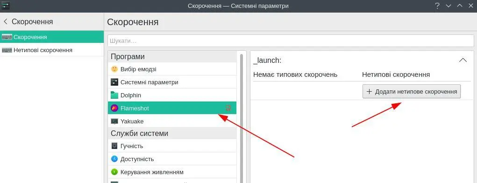Open the window help question mark button
477x183 pixels.
tap(437, 6)
